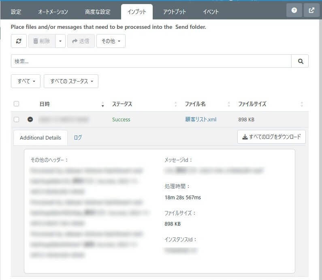Open the その他 dropdown menu
This screenshot has width=322, height=280.
(x=111, y=41)
